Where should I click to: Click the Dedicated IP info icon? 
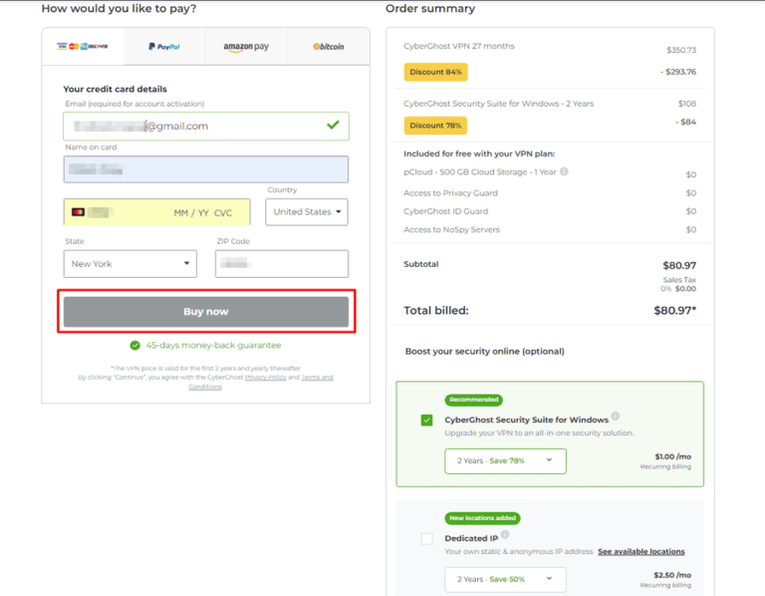[x=505, y=534]
